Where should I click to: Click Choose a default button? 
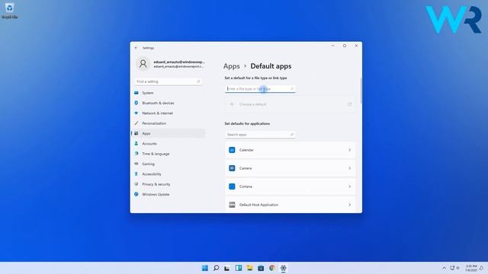point(290,104)
